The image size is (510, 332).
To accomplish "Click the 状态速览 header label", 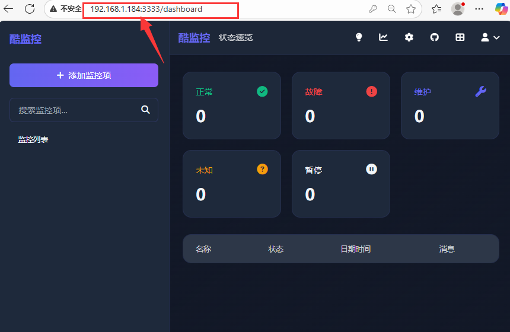I will click(x=235, y=38).
